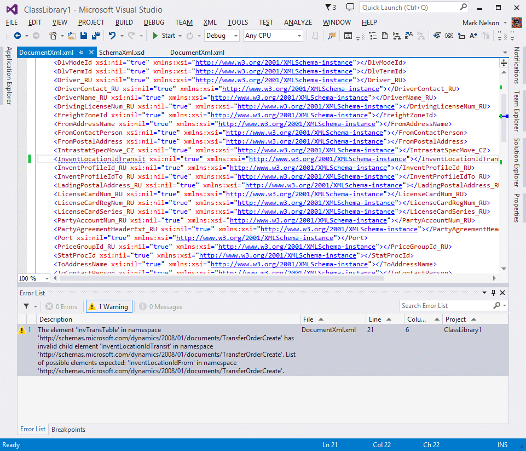Click the Save All toolbar icon
526x451 pixels.
95,35
